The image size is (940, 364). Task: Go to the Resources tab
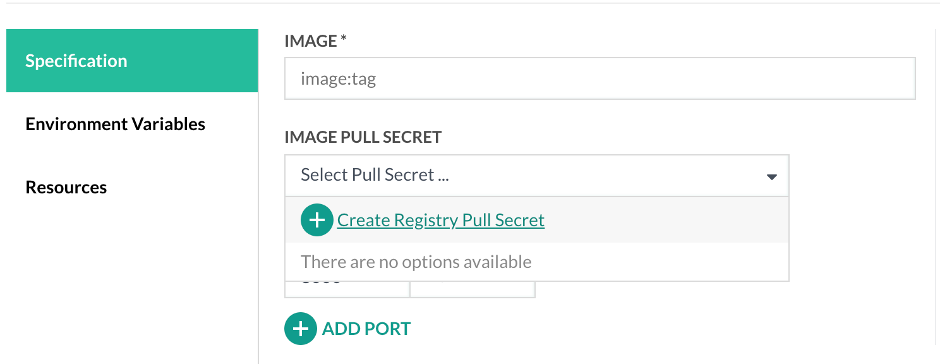[x=66, y=188]
